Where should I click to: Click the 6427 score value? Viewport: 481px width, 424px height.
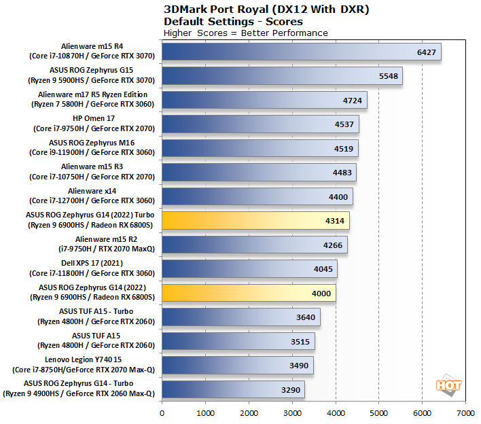[x=427, y=52]
